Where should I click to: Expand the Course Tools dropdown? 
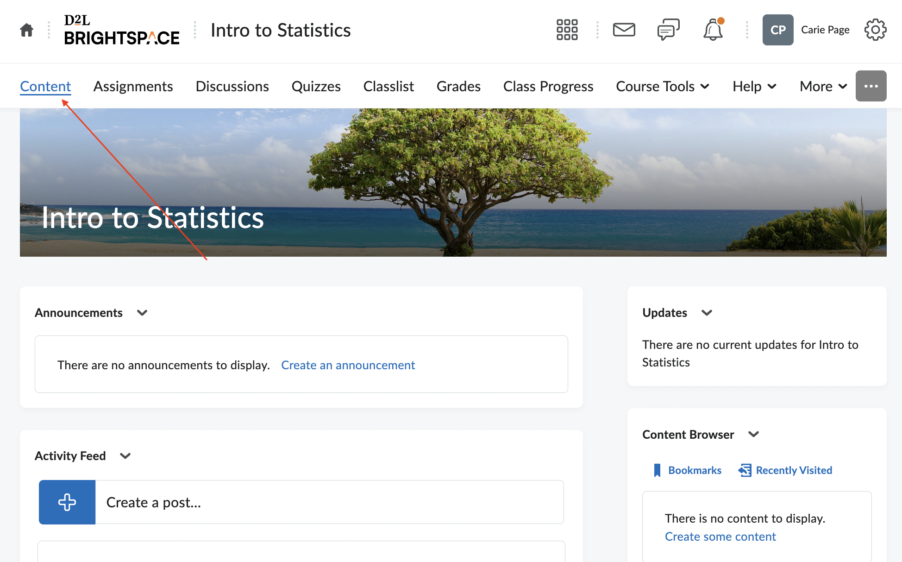coord(663,86)
